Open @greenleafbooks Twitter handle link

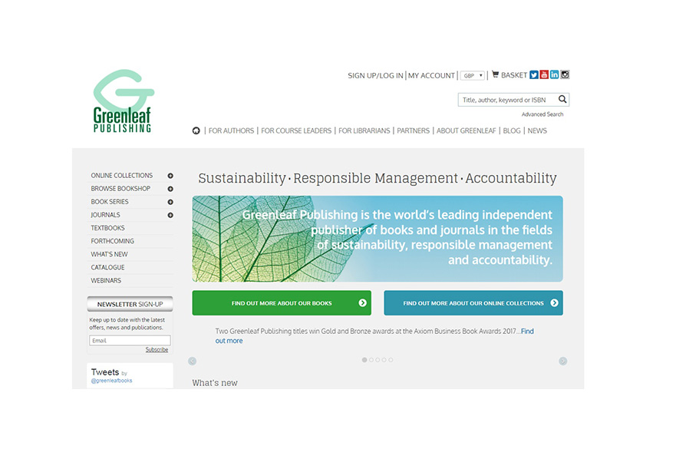(x=112, y=381)
